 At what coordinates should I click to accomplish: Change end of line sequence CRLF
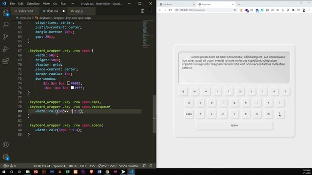click(x=83, y=166)
